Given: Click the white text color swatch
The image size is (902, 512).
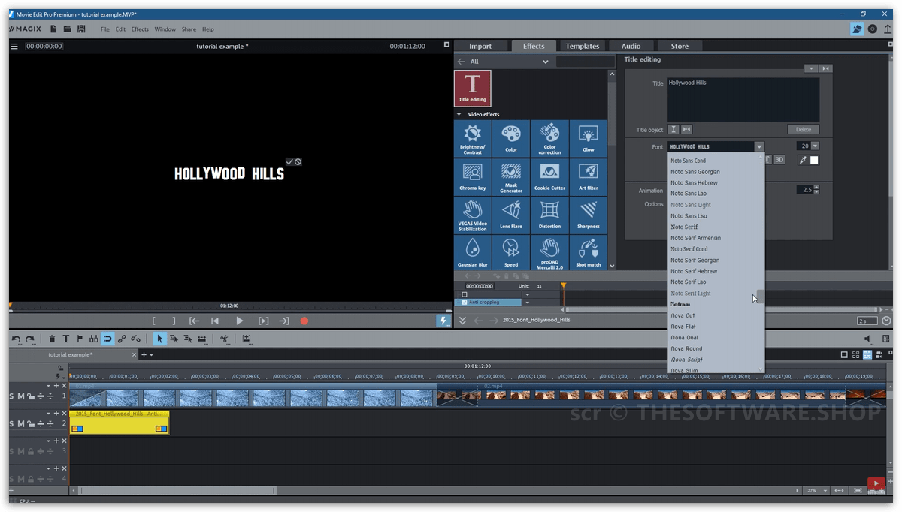Looking at the screenshot, I should [x=814, y=160].
